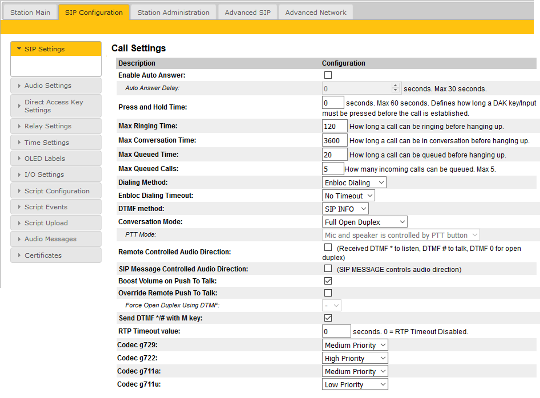Open the Certificates sidebar section
Viewport: 540px width, 398px height.
[x=43, y=255]
